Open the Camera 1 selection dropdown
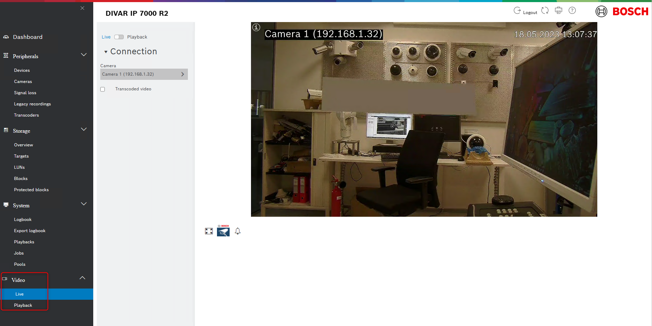This screenshot has width=652, height=326. pyautogui.click(x=144, y=74)
